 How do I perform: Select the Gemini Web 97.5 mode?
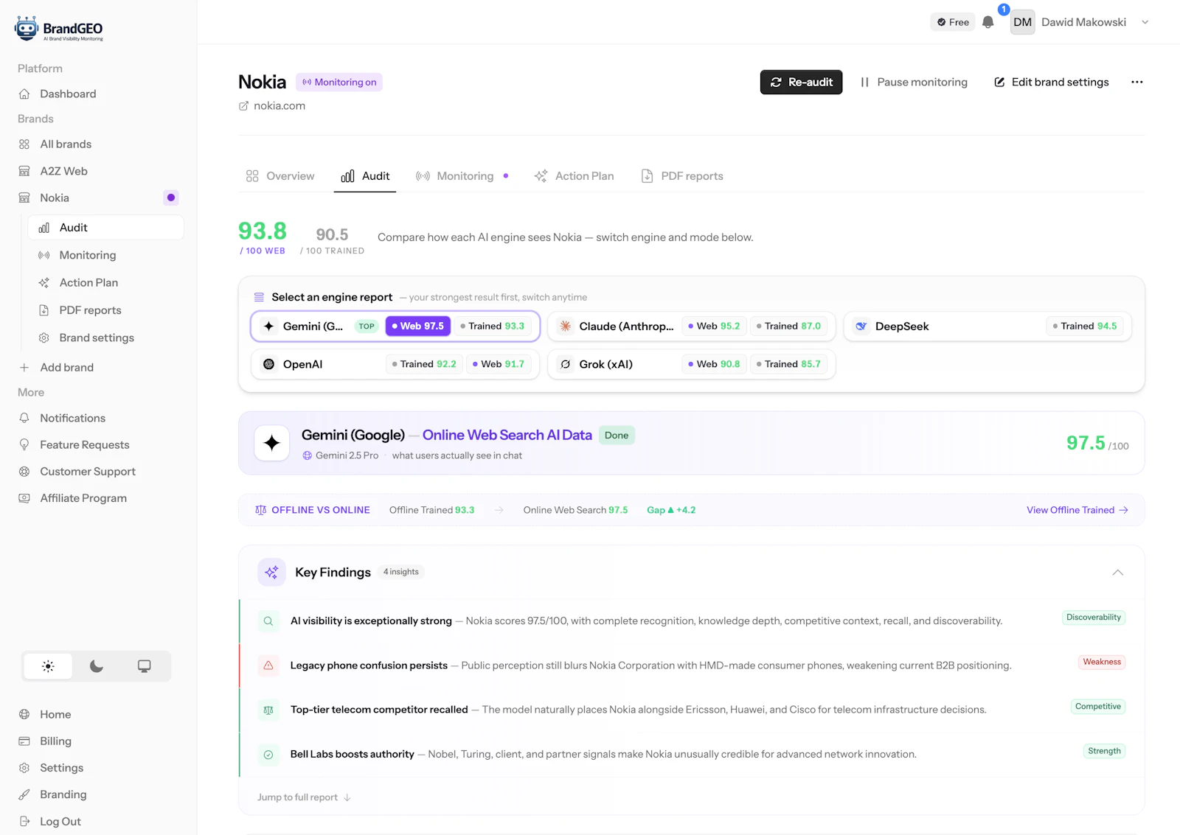418,326
